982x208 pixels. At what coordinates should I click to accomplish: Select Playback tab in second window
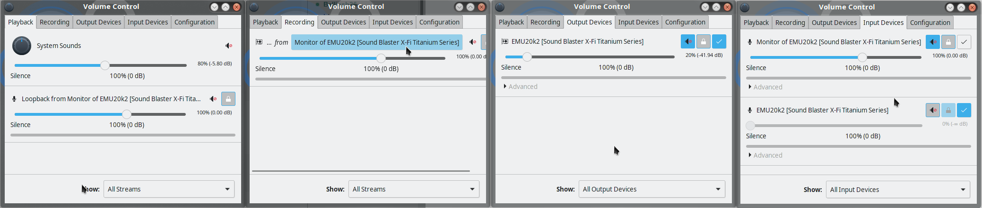tap(266, 22)
